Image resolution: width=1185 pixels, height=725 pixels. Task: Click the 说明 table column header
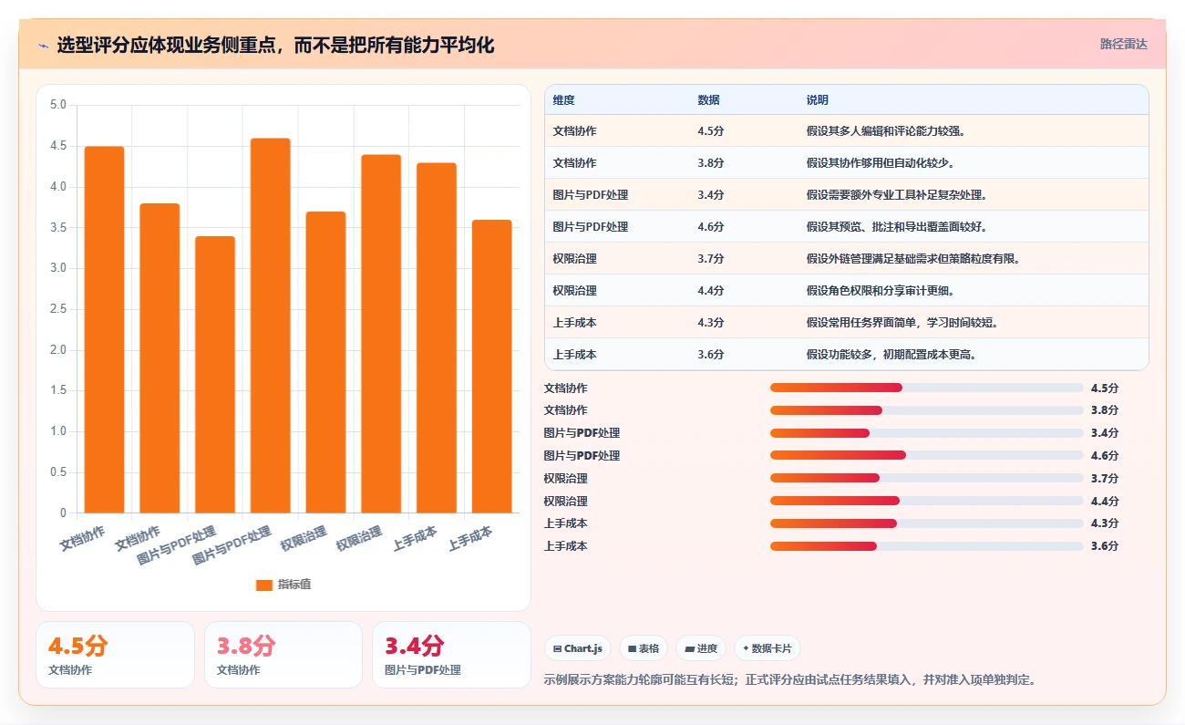(974, 100)
